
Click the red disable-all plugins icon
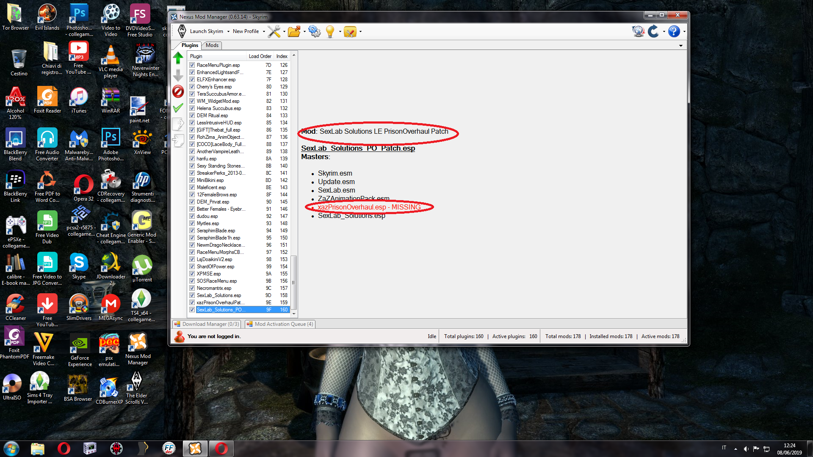[178, 91]
